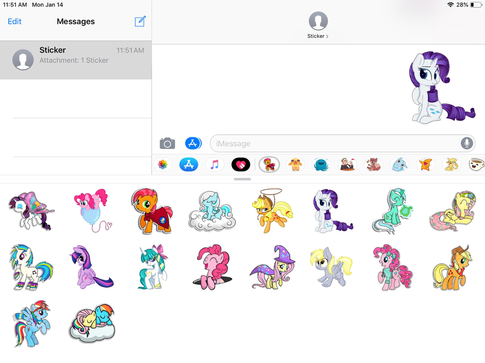Pick the sleeping Fluttershy with flowers sticker
485x363 pixels.
(x=453, y=211)
